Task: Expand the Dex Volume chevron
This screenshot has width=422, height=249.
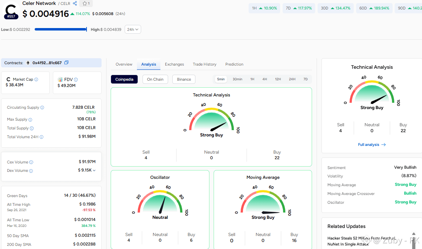Action: [x=94, y=170]
